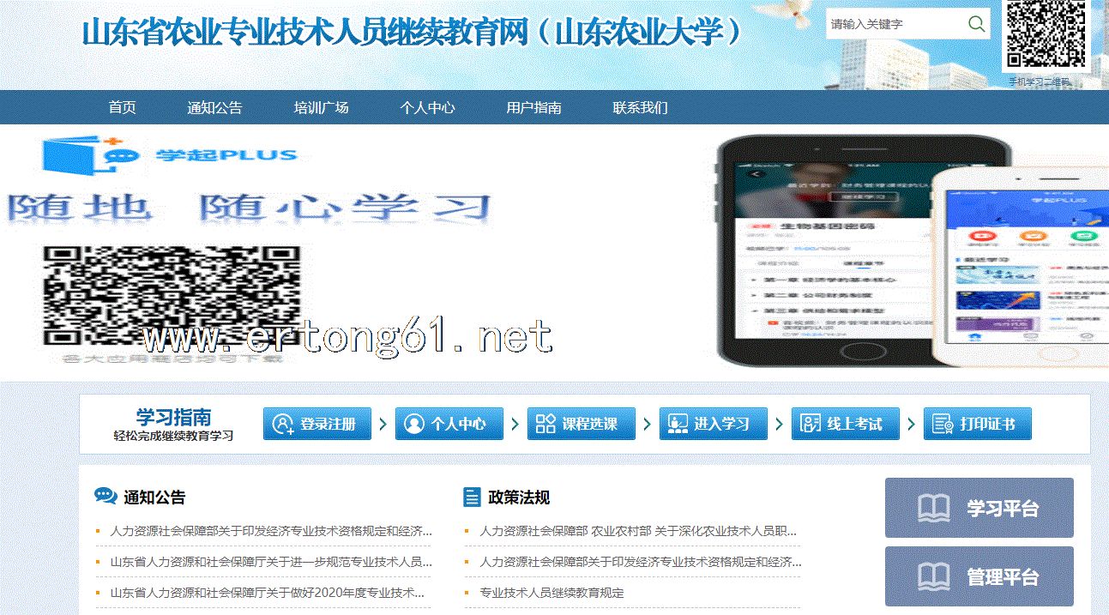This screenshot has height=615, width=1109.
Task: Click the 登录注册 step button
Action: click(x=317, y=424)
